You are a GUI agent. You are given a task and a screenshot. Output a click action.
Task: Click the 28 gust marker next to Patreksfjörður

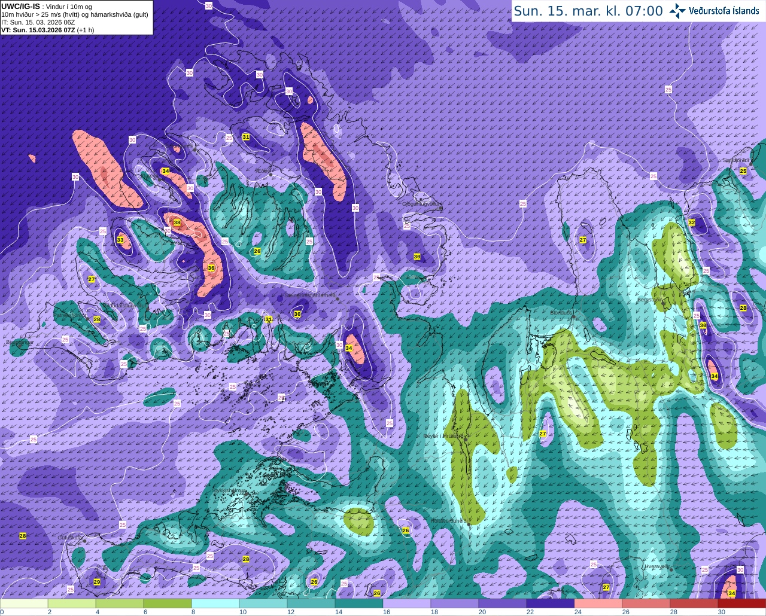pos(97,319)
